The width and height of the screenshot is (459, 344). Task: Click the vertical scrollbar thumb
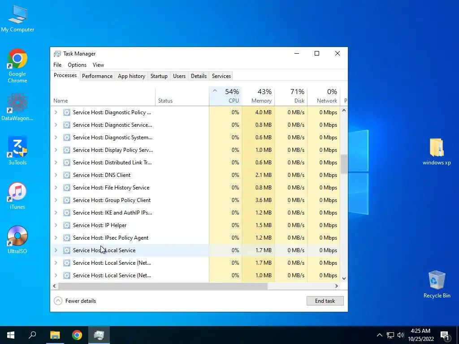click(344, 164)
